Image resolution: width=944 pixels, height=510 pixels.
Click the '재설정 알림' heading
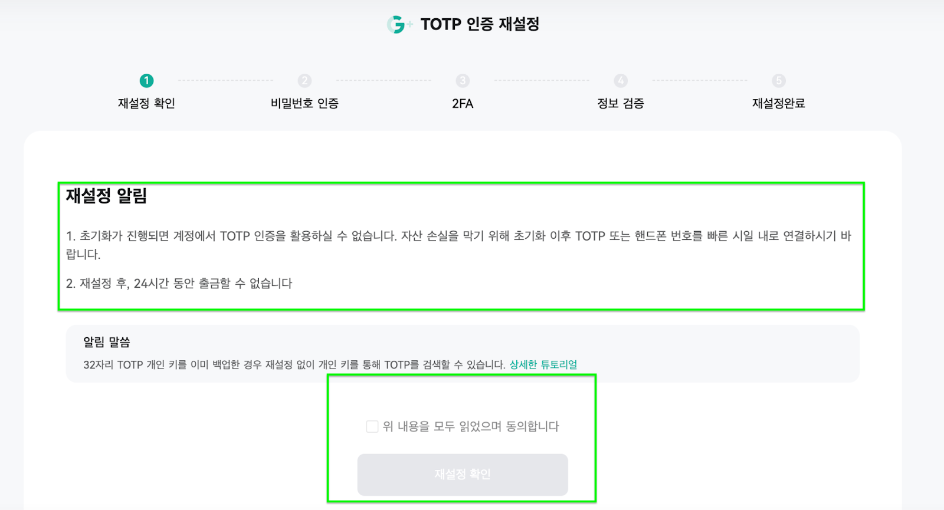pyautogui.click(x=106, y=196)
